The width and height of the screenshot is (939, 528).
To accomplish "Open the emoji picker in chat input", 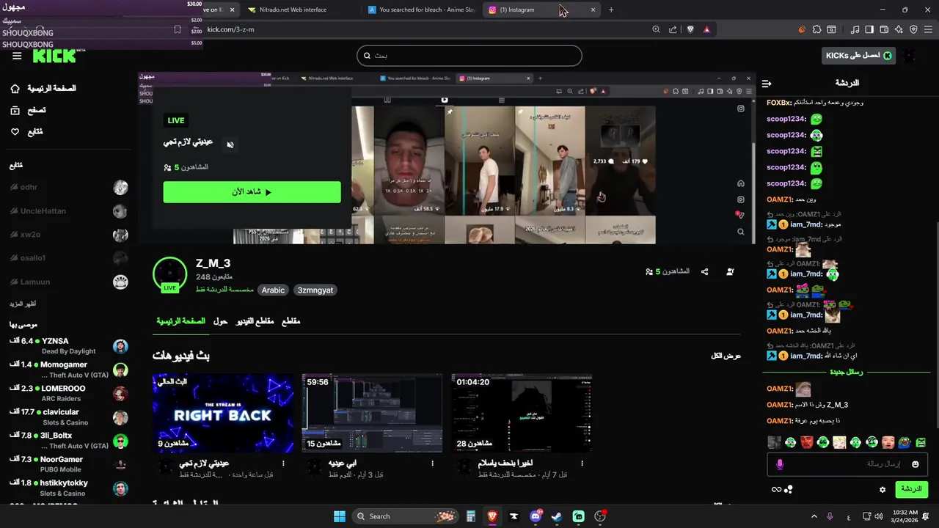I will [x=915, y=464].
